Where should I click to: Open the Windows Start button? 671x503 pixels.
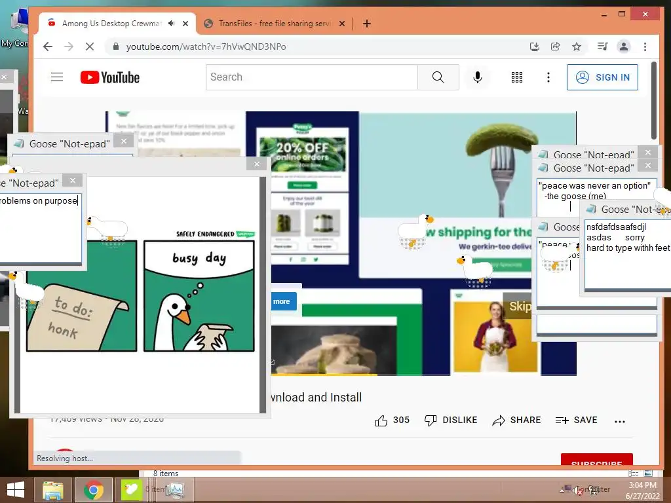(16, 490)
